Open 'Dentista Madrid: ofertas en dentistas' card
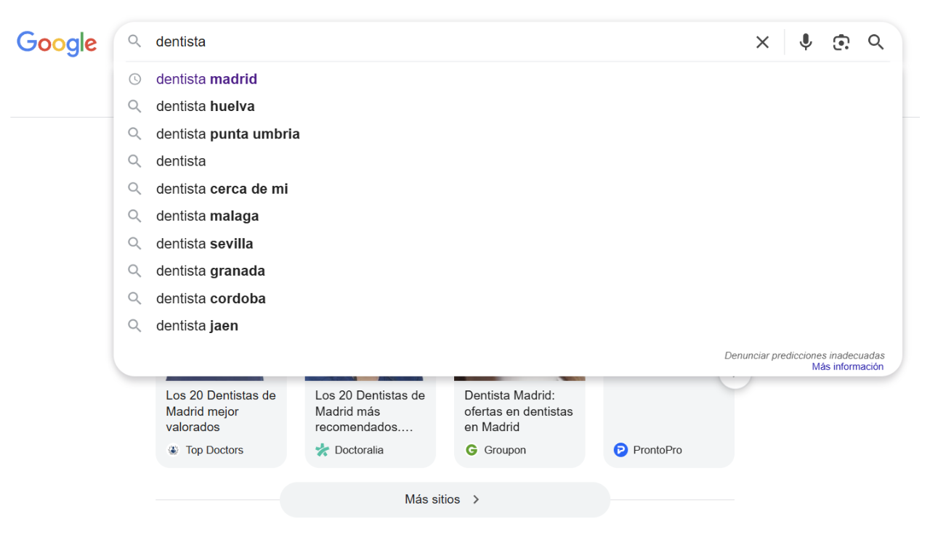Image resolution: width=930 pixels, height=537 pixels. (x=519, y=411)
